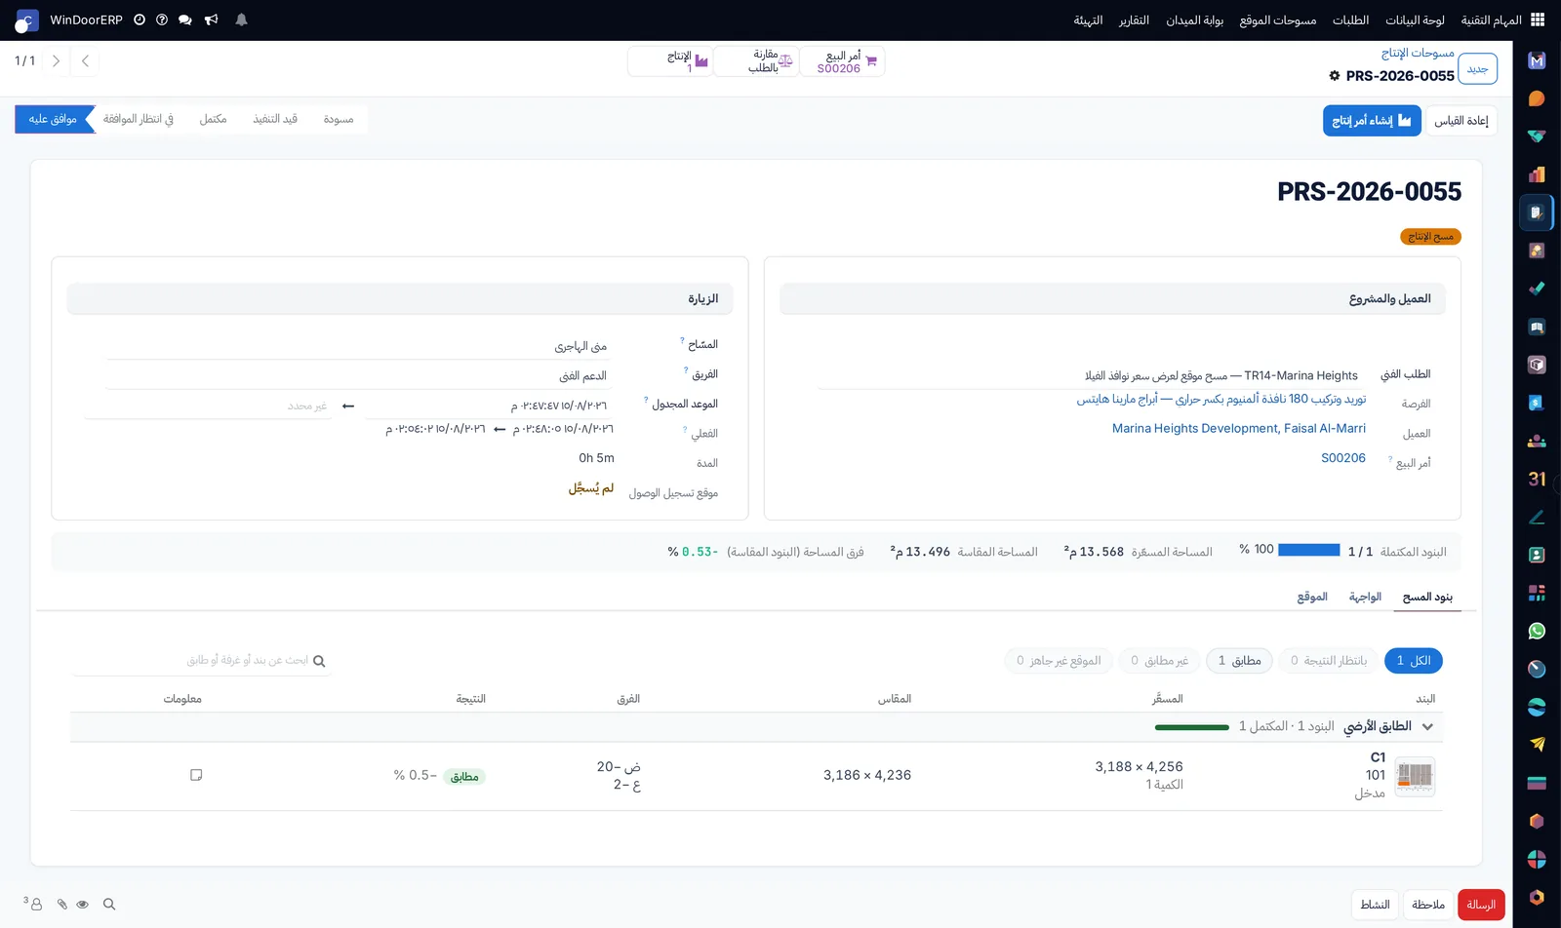Click the completed items blue progress bar

pyautogui.click(x=1309, y=551)
